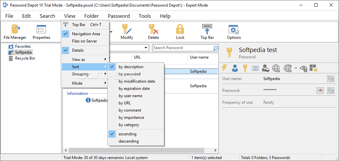Open dropdown arrow next to globe refresh icon
The height and width of the screenshot is (161, 339).
[296, 68]
